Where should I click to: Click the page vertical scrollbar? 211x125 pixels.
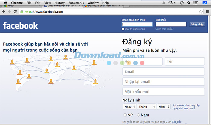[209, 70]
